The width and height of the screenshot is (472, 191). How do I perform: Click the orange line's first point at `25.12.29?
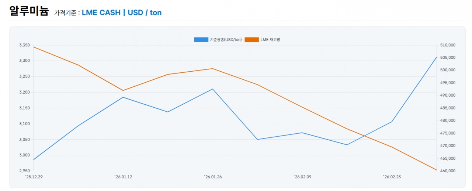click(34, 47)
